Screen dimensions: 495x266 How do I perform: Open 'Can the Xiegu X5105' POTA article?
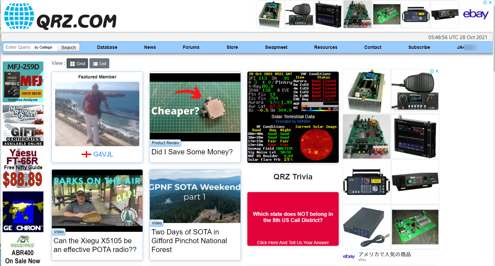[x=95, y=245]
